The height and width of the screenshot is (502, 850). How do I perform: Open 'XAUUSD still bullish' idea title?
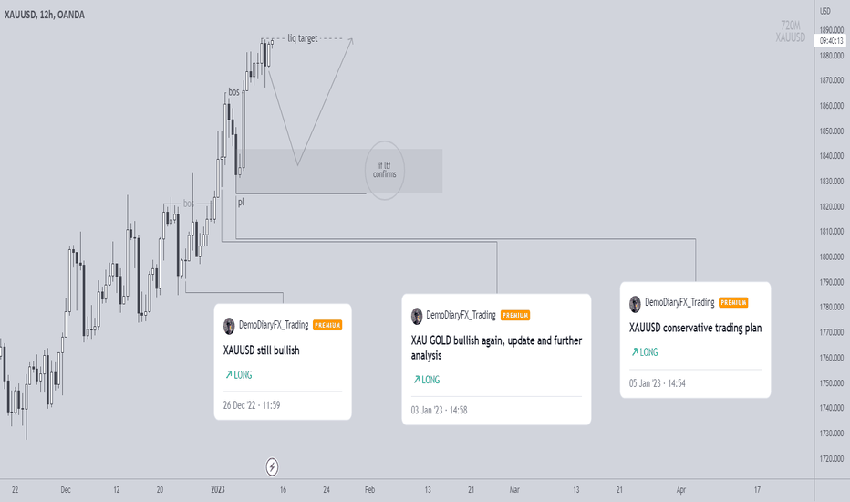(261, 350)
